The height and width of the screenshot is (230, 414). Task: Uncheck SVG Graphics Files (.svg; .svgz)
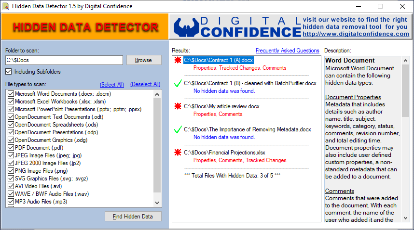[x=11, y=179]
